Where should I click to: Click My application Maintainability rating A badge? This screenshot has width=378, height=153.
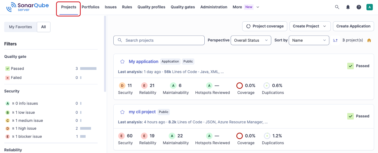click(173, 86)
